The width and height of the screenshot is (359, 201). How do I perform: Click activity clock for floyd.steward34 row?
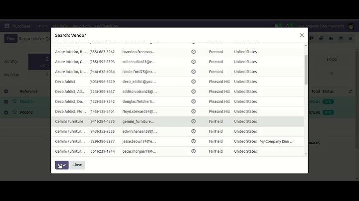(x=193, y=111)
